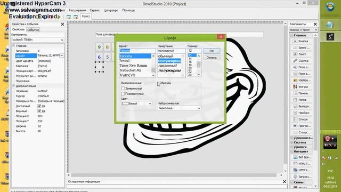Open the Расширения menu
Image resolution: width=341 pixels, height=192 pixels.
[77, 10]
